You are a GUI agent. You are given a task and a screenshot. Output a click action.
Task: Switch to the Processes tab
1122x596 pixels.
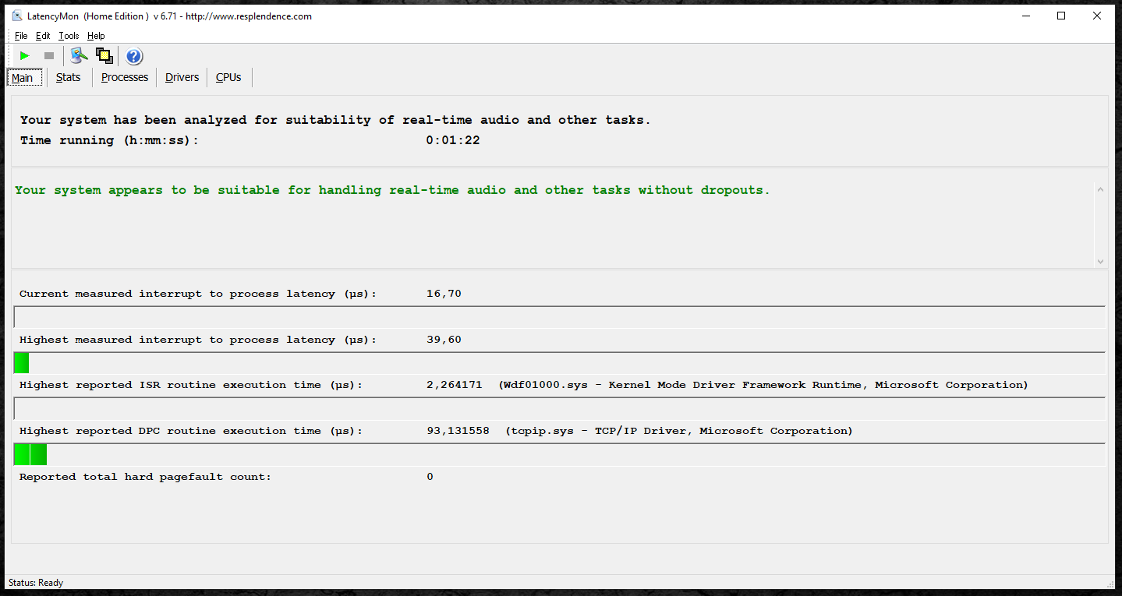coord(125,77)
